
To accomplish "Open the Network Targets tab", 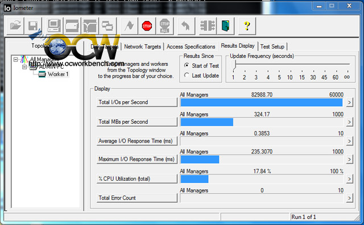I will point(143,47).
